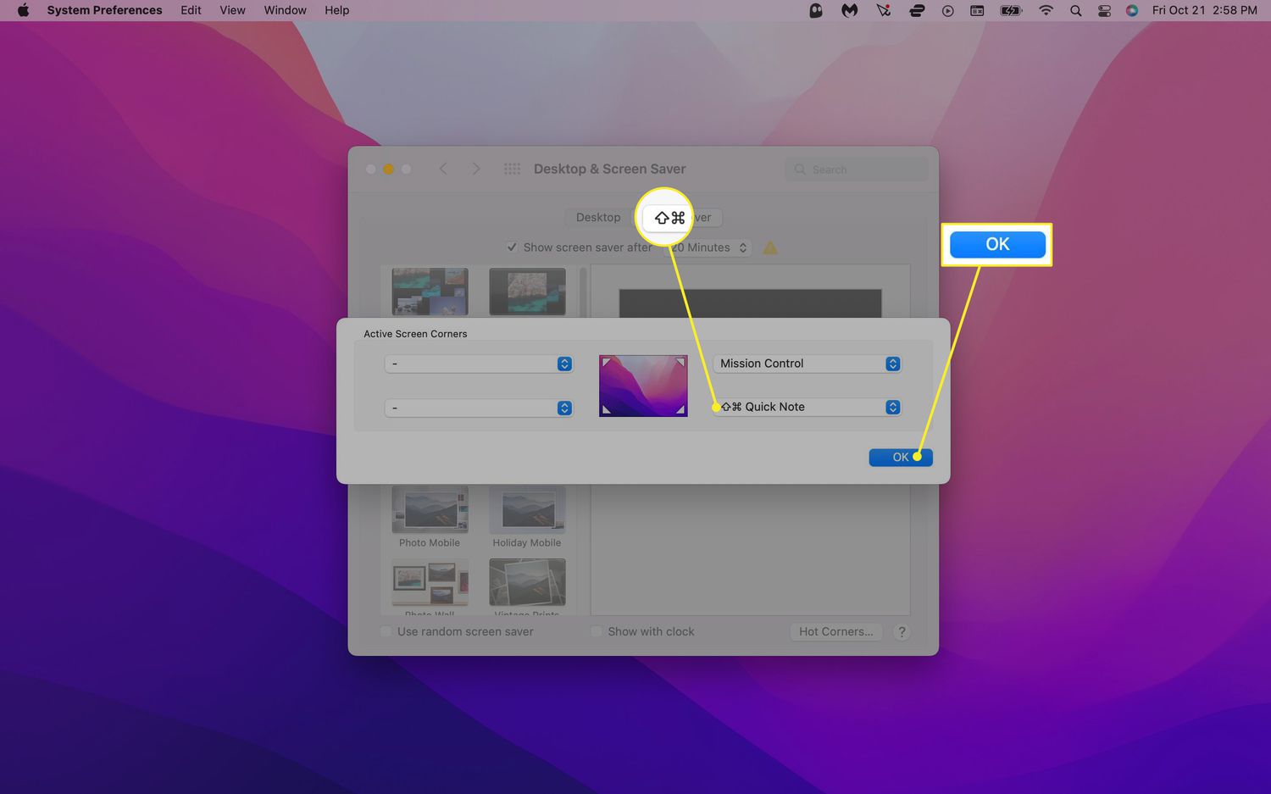The height and width of the screenshot is (794, 1271).
Task: Click the Malwarebytes M menu bar icon
Action: (x=849, y=10)
